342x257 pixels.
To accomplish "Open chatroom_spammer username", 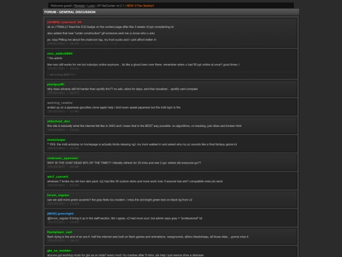I will coord(63,158).
